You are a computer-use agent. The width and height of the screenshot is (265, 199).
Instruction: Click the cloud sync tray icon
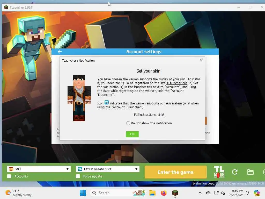[208, 193]
